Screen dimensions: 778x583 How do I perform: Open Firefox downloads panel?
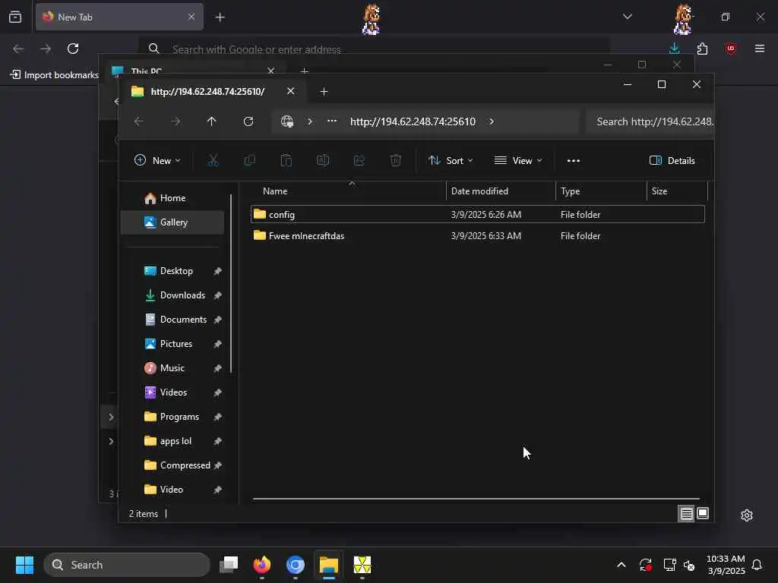(675, 49)
